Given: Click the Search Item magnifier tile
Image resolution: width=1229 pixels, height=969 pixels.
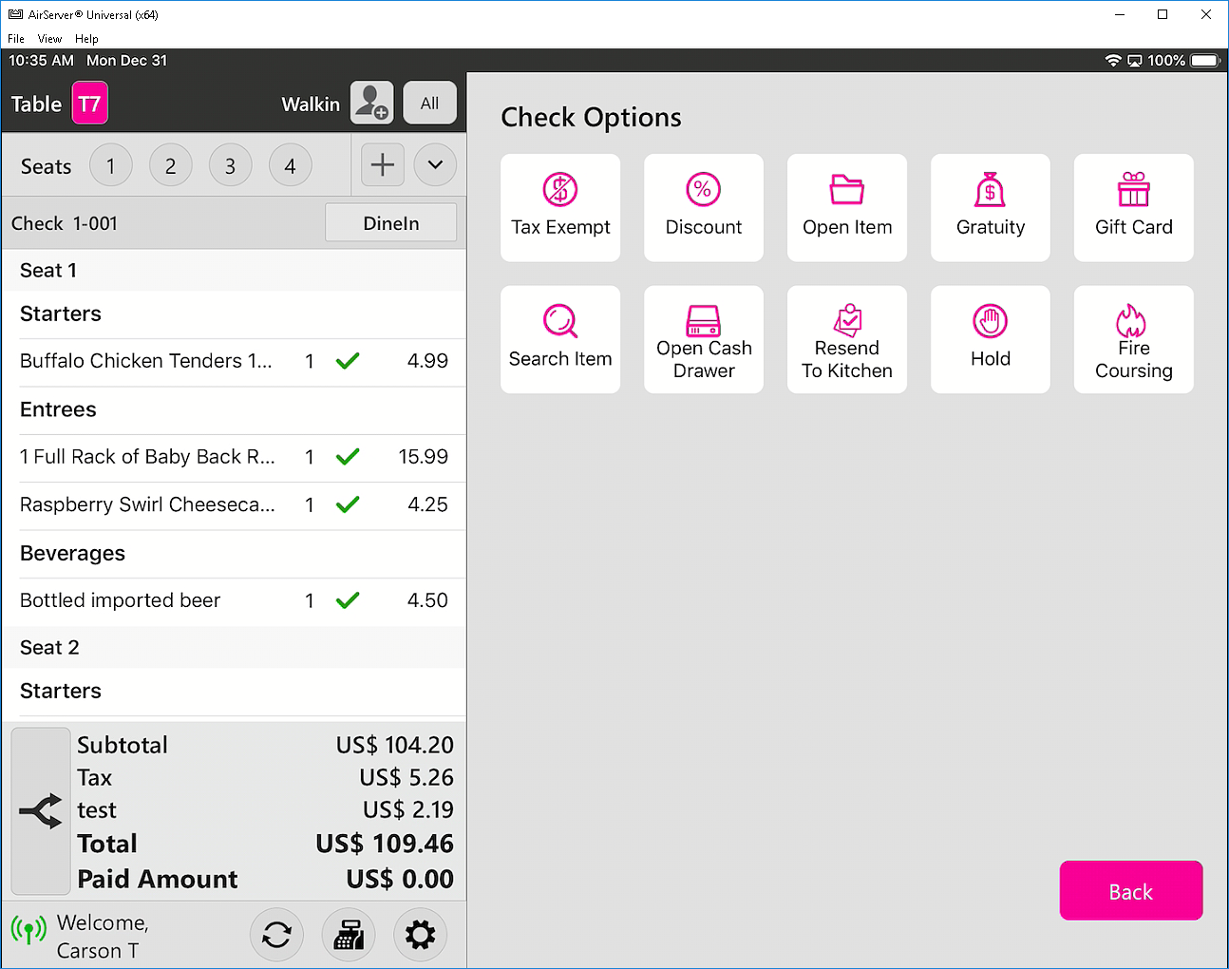Looking at the screenshot, I should (560, 339).
